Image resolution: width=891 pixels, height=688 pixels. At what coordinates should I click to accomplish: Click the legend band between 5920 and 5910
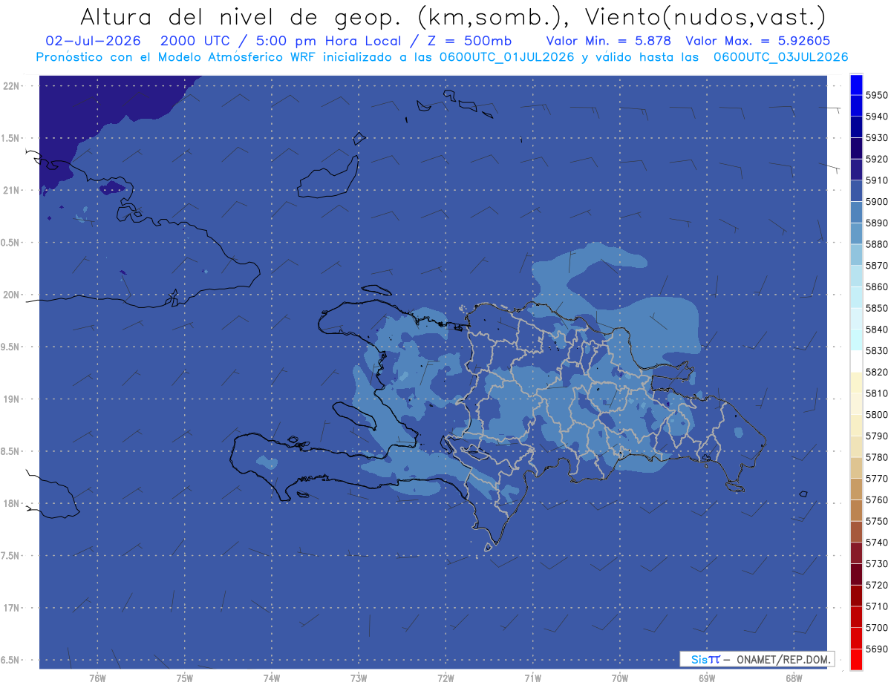click(x=855, y=170)
